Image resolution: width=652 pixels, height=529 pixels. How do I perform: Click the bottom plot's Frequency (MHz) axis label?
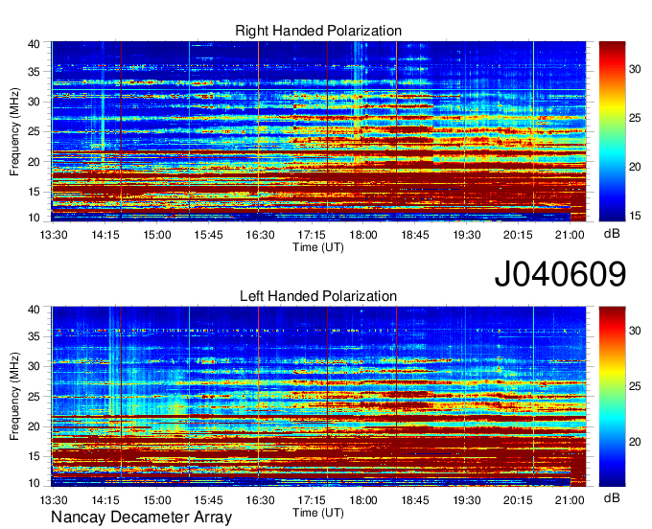14,397
